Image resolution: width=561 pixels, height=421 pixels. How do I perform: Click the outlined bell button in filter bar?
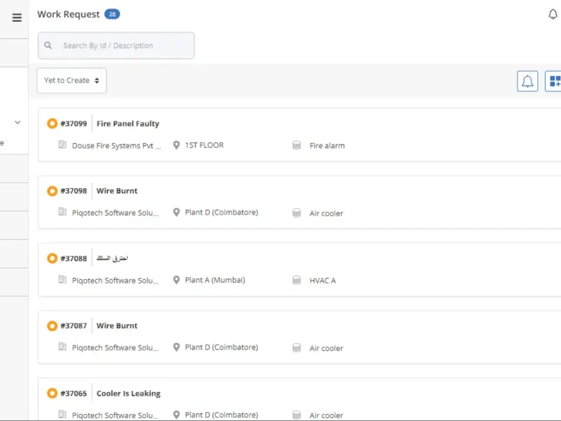click(x=527, y=81)
